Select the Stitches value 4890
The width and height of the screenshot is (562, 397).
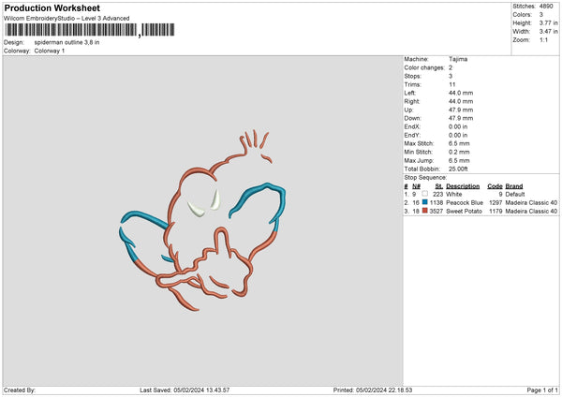pos(546,7)
